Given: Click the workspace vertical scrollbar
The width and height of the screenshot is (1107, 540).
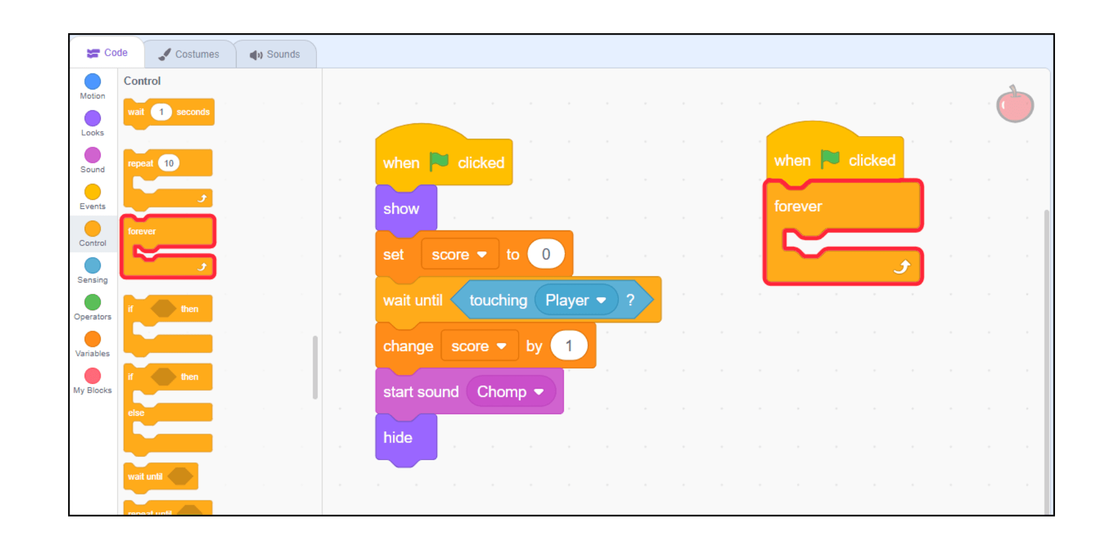Looking at the screenshot, I should 1046,362.
